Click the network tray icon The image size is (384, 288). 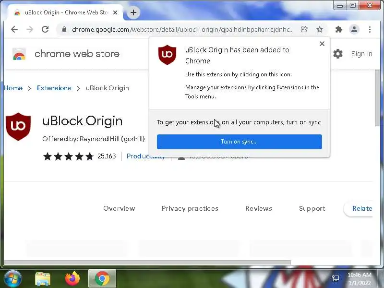tap(336, 278)
